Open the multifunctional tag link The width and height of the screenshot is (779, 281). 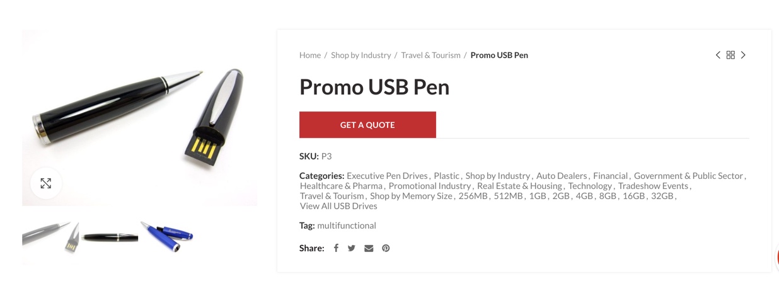click(x=347, y=226)
